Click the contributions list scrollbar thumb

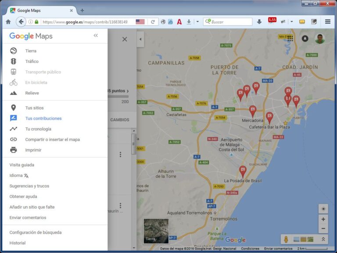pos(134,144)
